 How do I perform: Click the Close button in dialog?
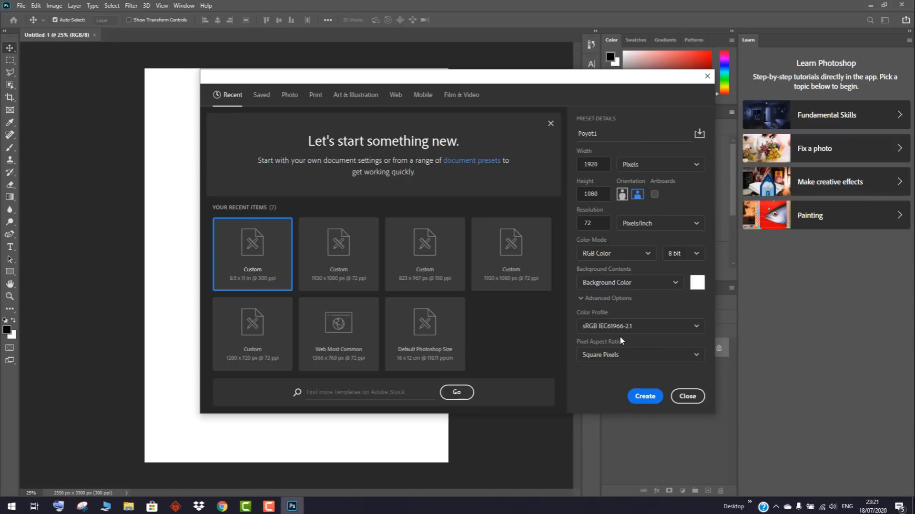(x=687, y=396)
